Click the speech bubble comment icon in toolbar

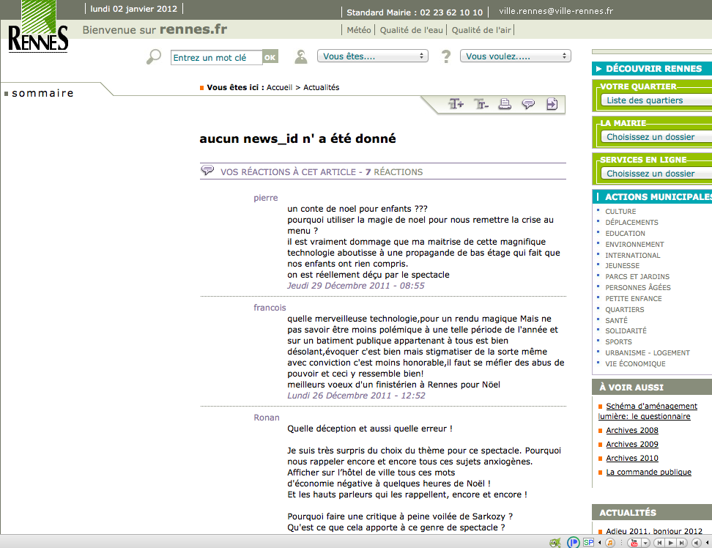(x=528, y=104)
